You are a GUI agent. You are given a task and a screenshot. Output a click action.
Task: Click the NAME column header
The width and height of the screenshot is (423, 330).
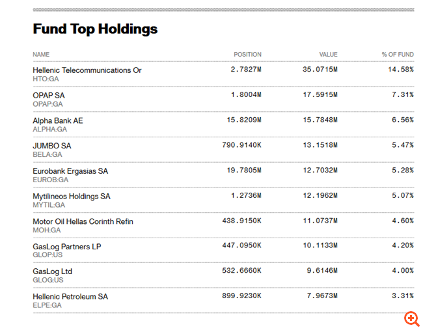(41, 55)
